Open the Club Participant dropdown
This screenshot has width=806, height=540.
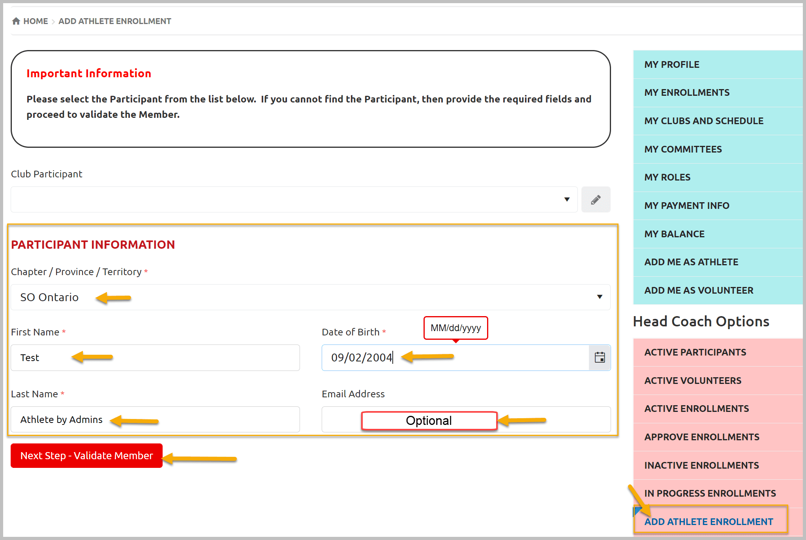point(294,199)
